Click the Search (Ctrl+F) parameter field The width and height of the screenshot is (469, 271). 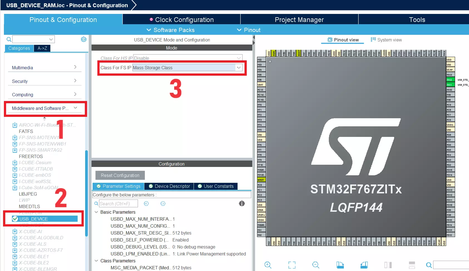[118, 204]
